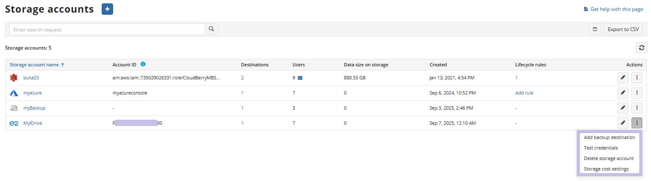Screen dimensions: 651x181
Task: Click the plus button to add storage account
Action: pos(107,9)
